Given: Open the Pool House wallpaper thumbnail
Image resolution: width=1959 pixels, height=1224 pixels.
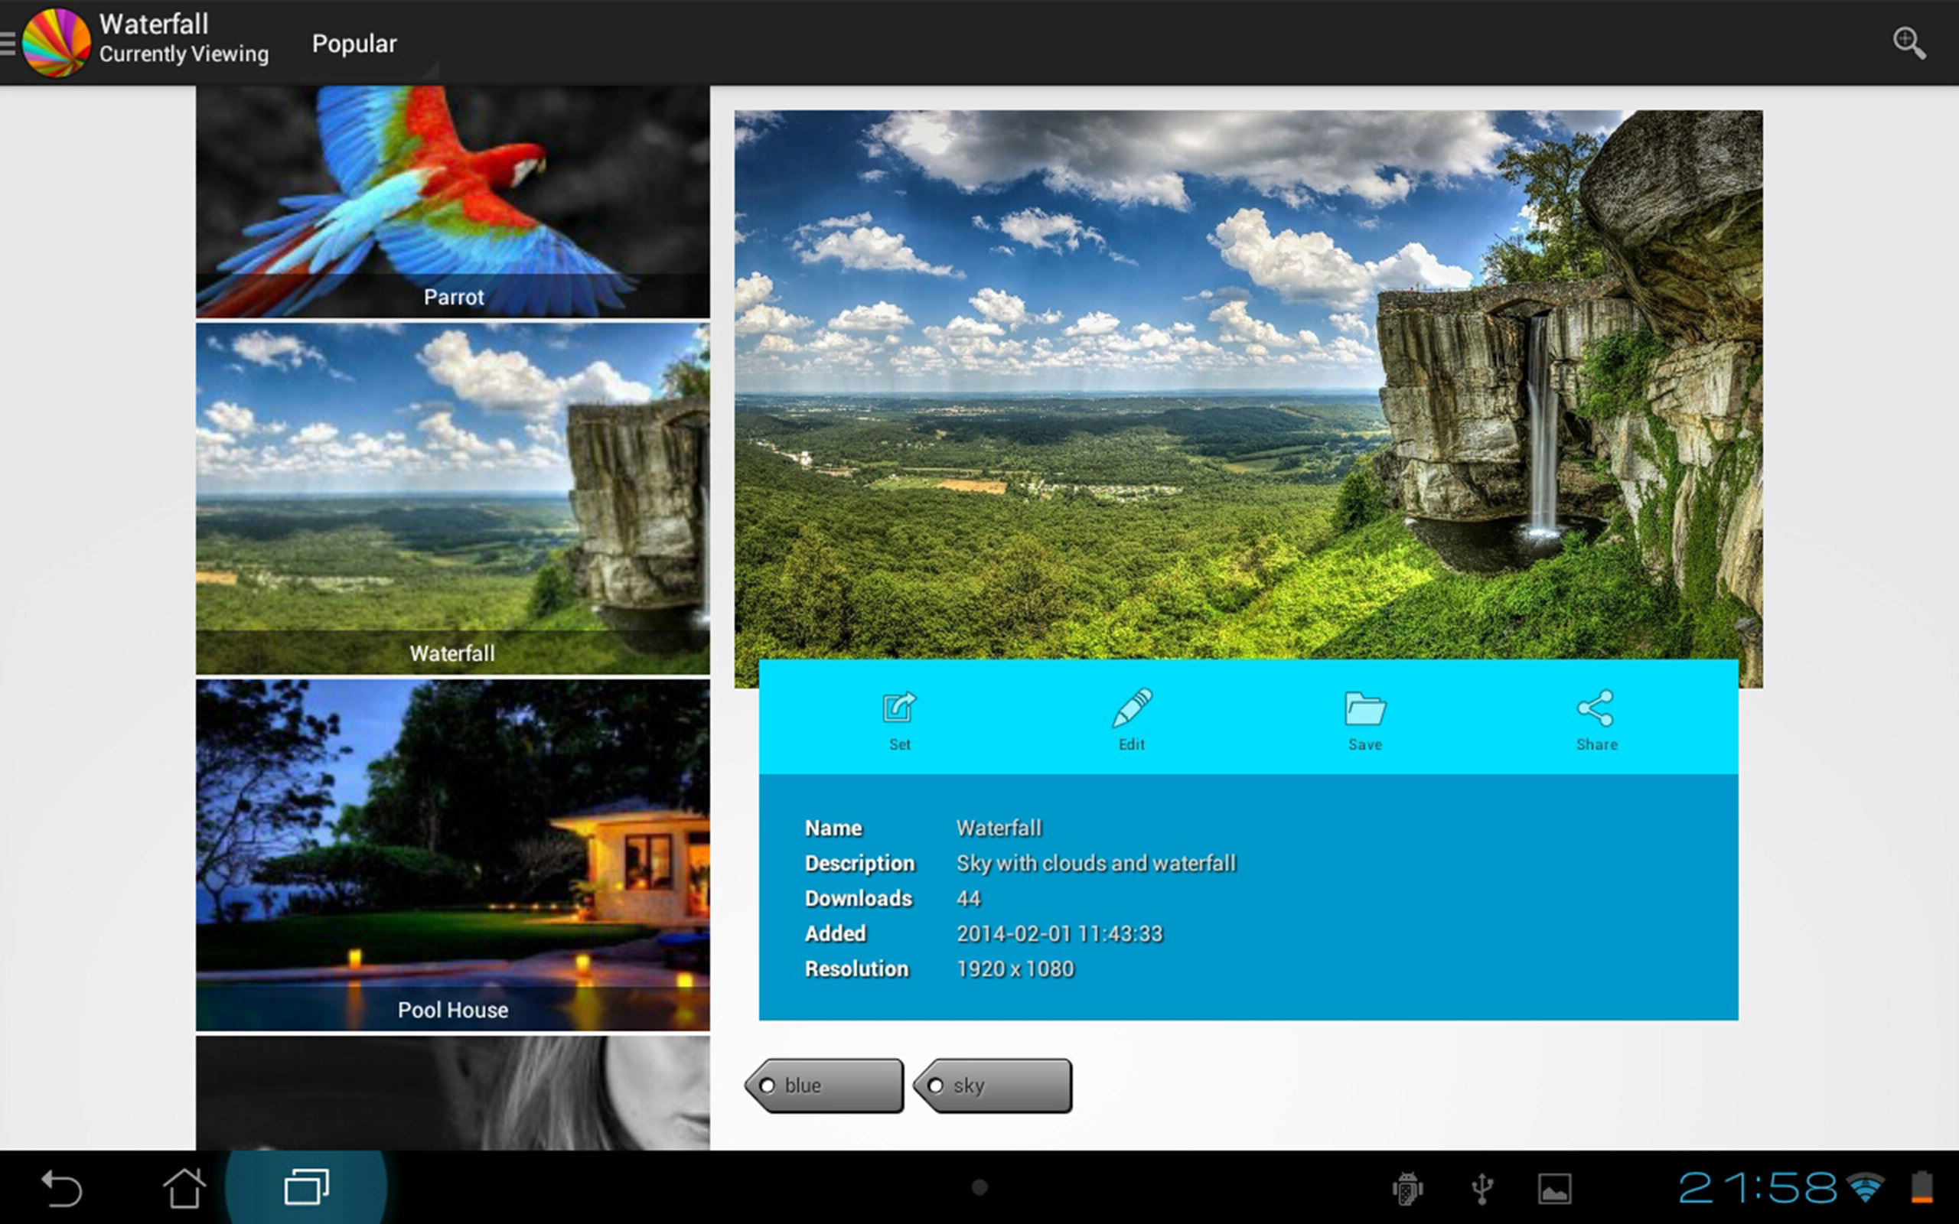Looking at the screenshot, I should click(x=452, y=854).
